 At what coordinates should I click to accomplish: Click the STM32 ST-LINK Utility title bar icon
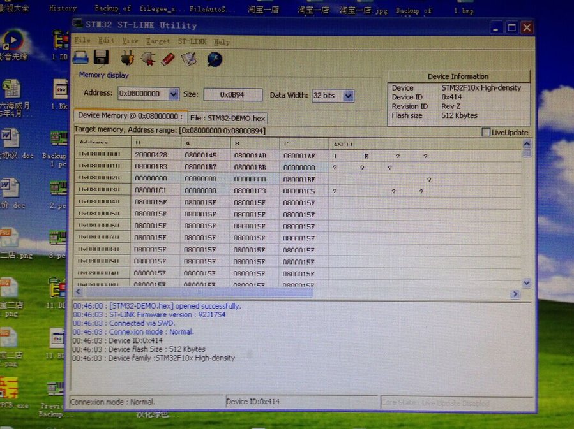pos(78,25)
